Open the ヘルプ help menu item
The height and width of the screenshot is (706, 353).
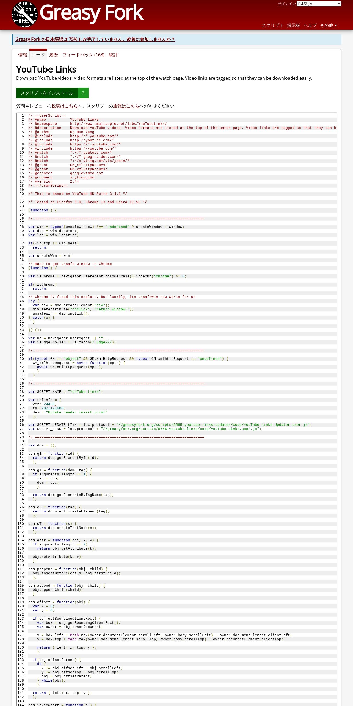pos(310,26)
